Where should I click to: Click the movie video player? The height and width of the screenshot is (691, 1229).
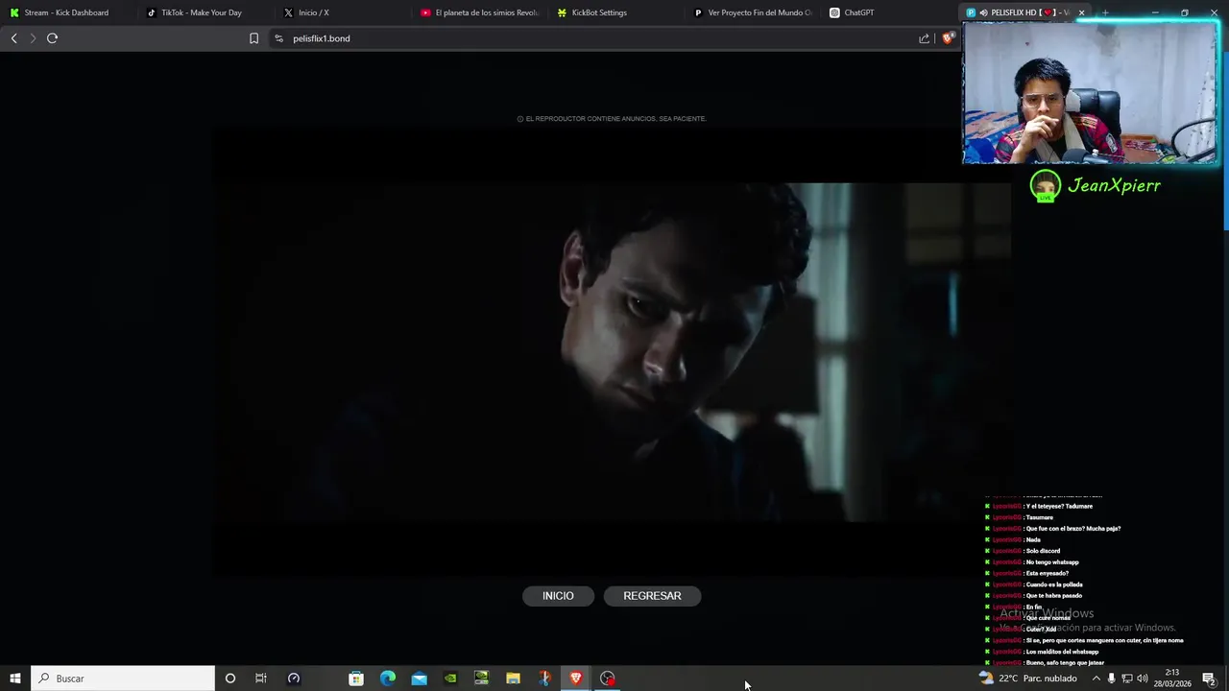tap(611, 352)
